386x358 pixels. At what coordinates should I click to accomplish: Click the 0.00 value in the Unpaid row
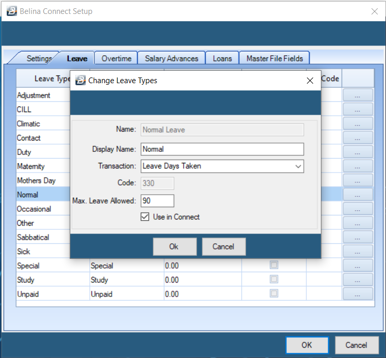click(x=172, y=294)
